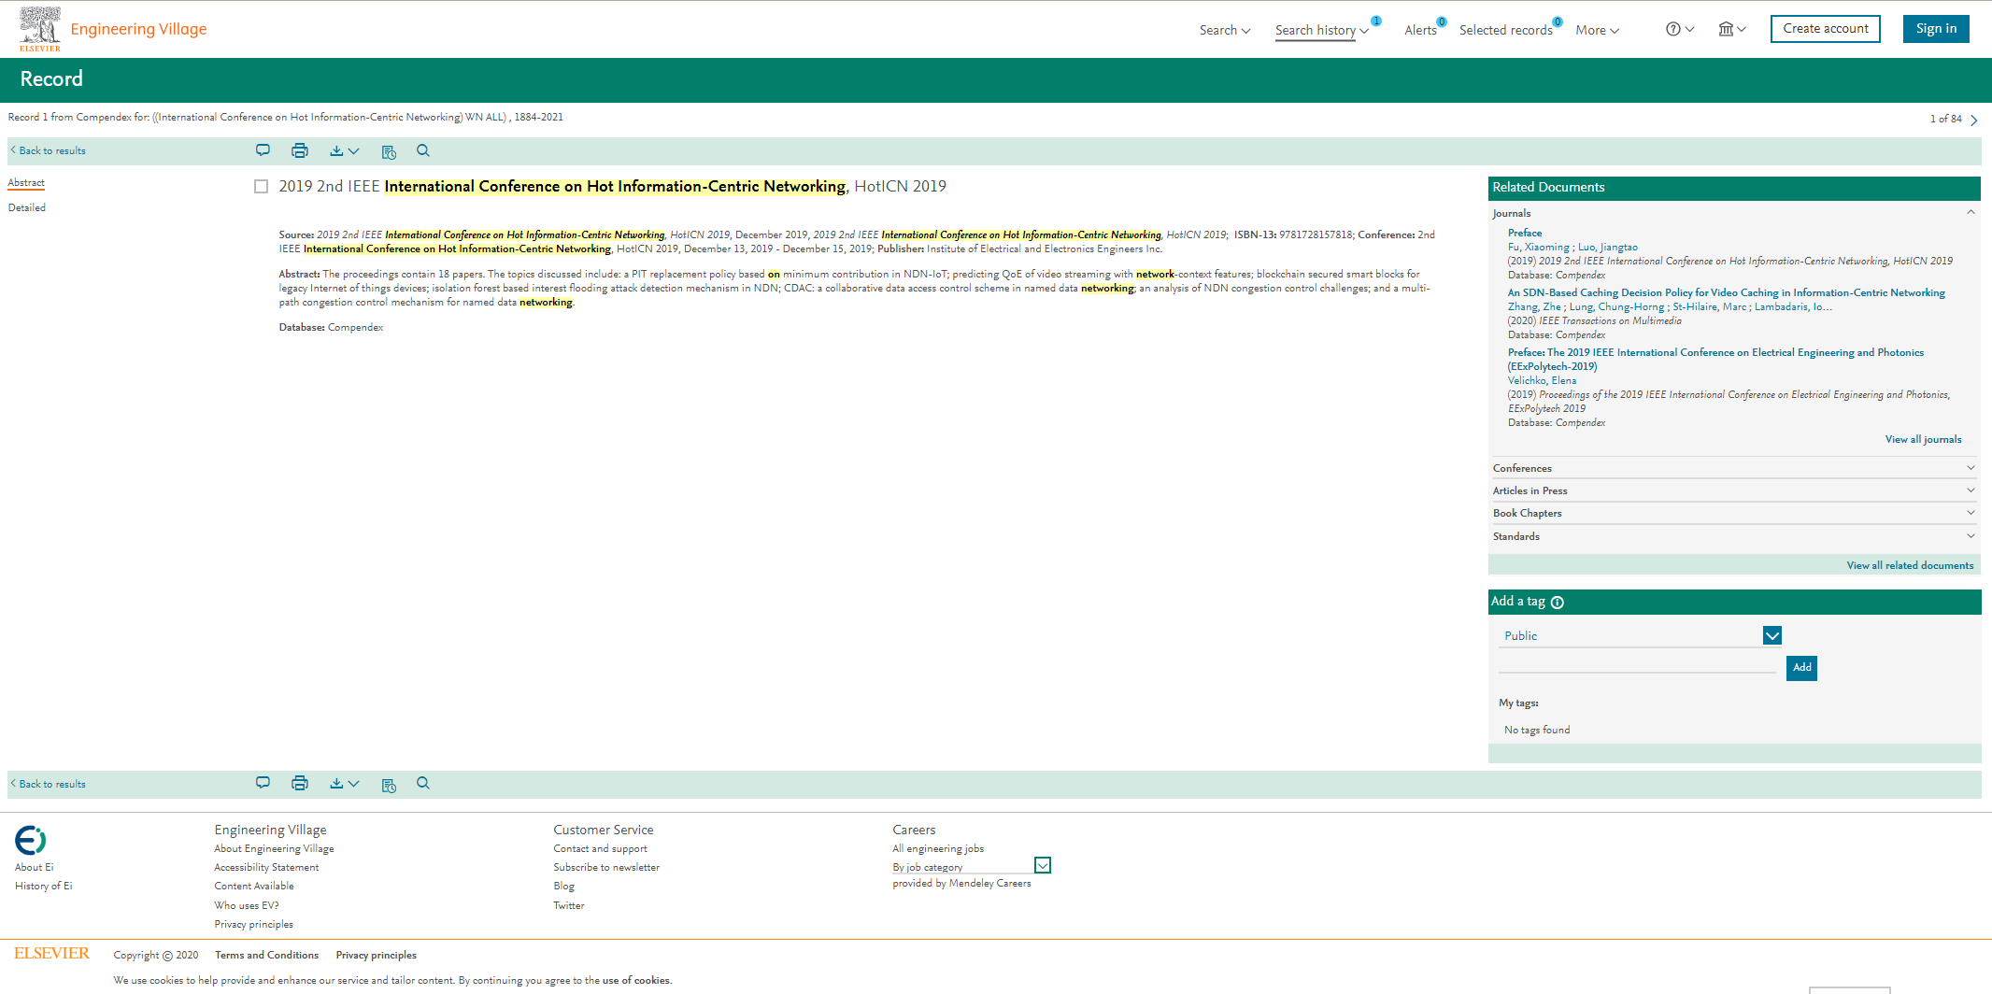Click the tag name input field
1992x994 pixels.
pyautogui.click(x=1637, y=663)
